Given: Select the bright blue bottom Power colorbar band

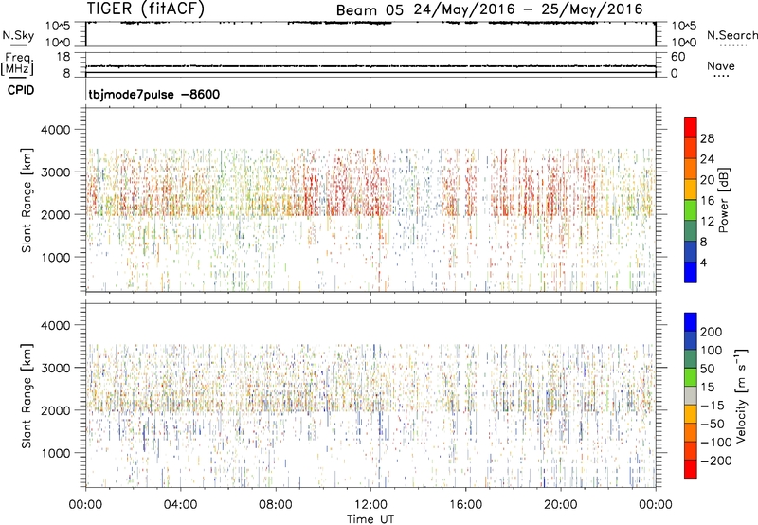Looking at the screenshot, I should point(691,272).
